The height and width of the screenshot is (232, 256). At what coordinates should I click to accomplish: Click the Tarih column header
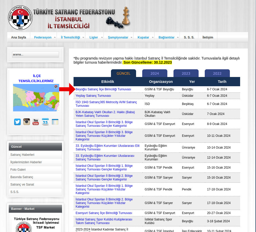[x=222, y=82]
